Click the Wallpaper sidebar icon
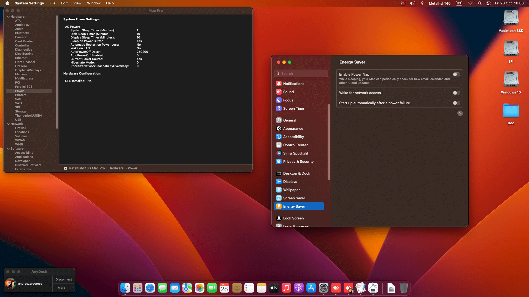The image size is (529, 297). point(279,190)
